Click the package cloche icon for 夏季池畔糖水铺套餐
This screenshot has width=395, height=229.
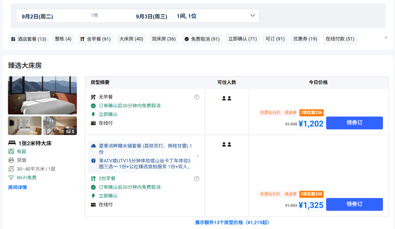(x=94, y=145)
